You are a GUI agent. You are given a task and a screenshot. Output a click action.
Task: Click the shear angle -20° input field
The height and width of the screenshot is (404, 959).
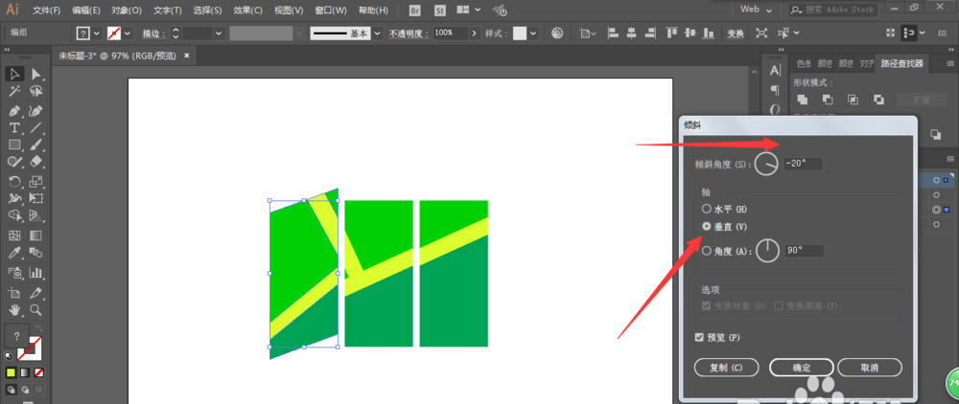pyautogui.click(x=803, y=164)
